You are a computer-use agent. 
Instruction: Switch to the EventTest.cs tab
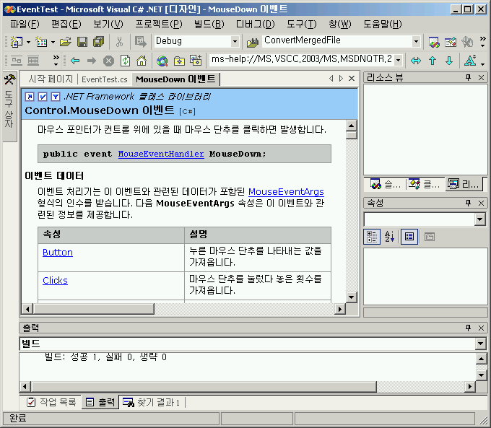[x=105, y=79]
